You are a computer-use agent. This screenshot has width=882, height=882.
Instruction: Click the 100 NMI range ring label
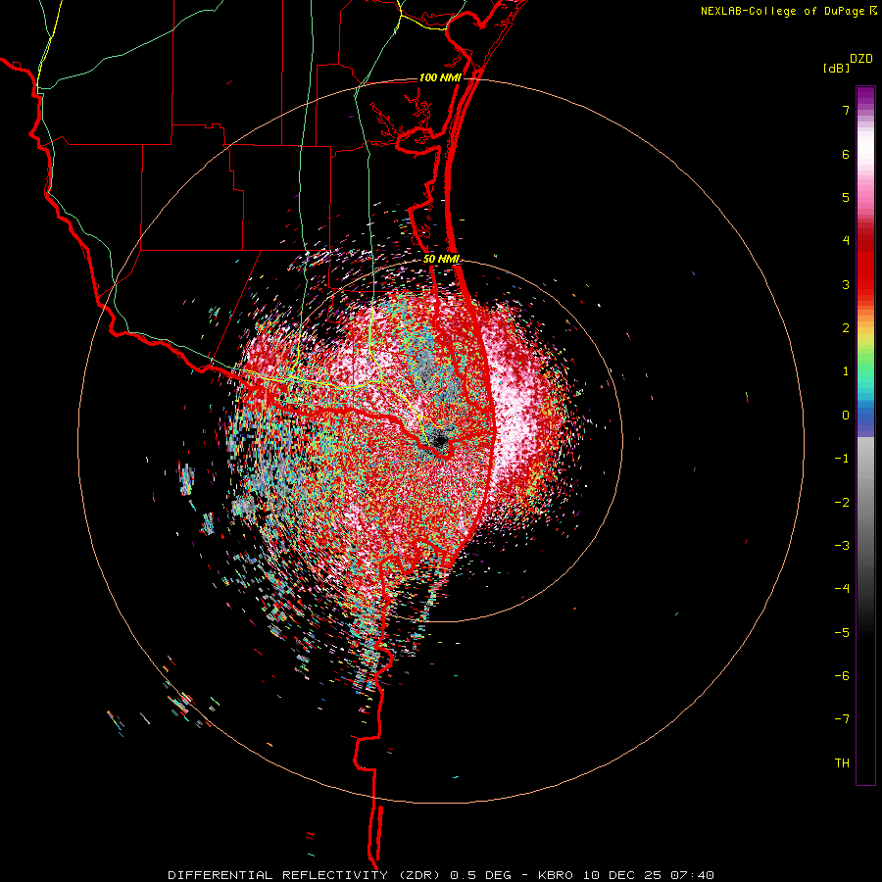point(440,77)
